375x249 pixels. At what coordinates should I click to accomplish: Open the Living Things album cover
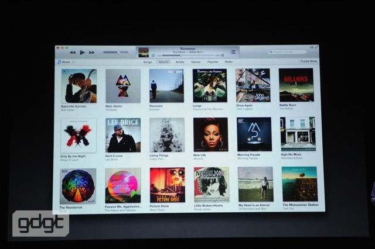point(167,135)
